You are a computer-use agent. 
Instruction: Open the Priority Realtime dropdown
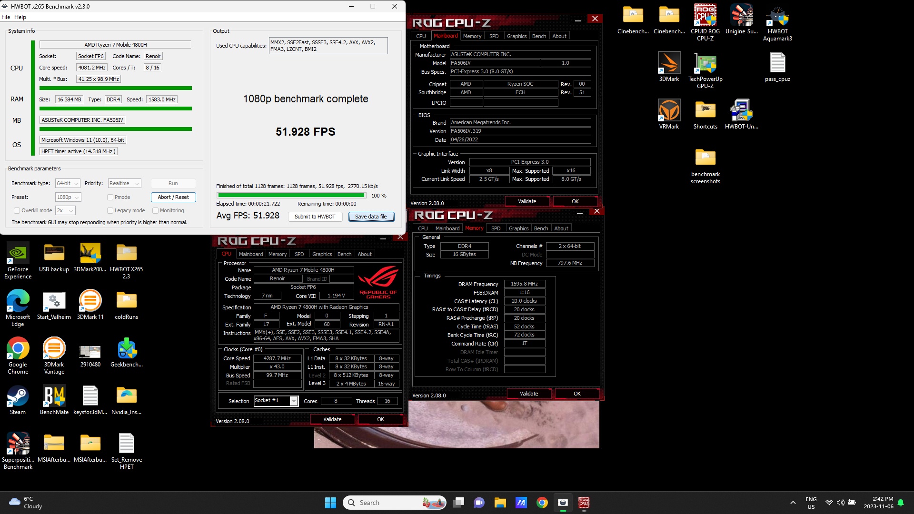[124, 183]
